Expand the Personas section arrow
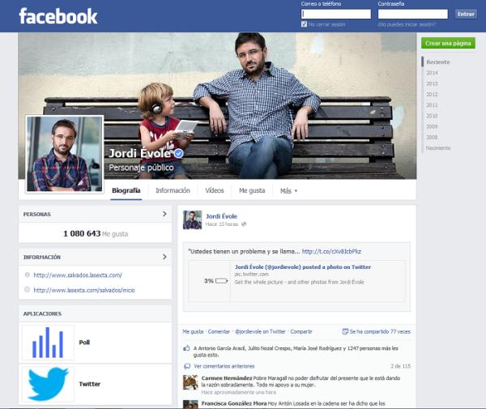The image size is (486, 409). pyautogui.click(x=164, y=215)
